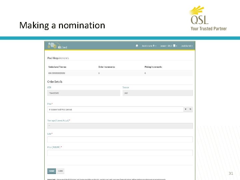Clear the selected Pool with the X icon
The height and width of the screenshot is (180, 240).
(186, 109)
